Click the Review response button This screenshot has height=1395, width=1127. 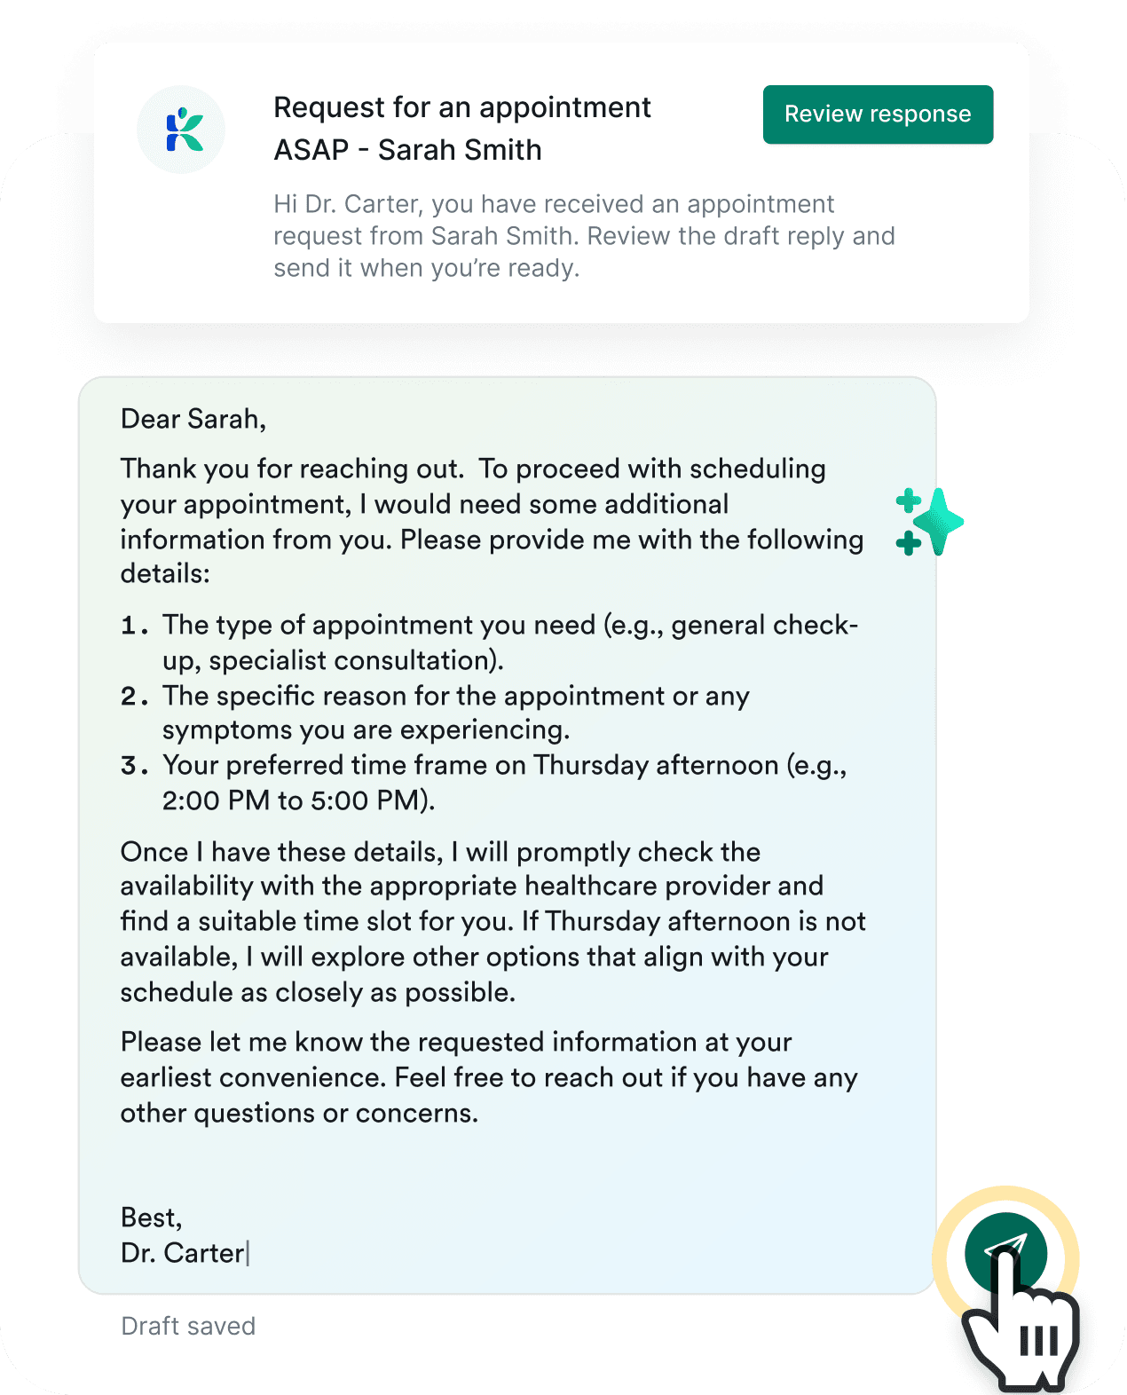point(878,114)
